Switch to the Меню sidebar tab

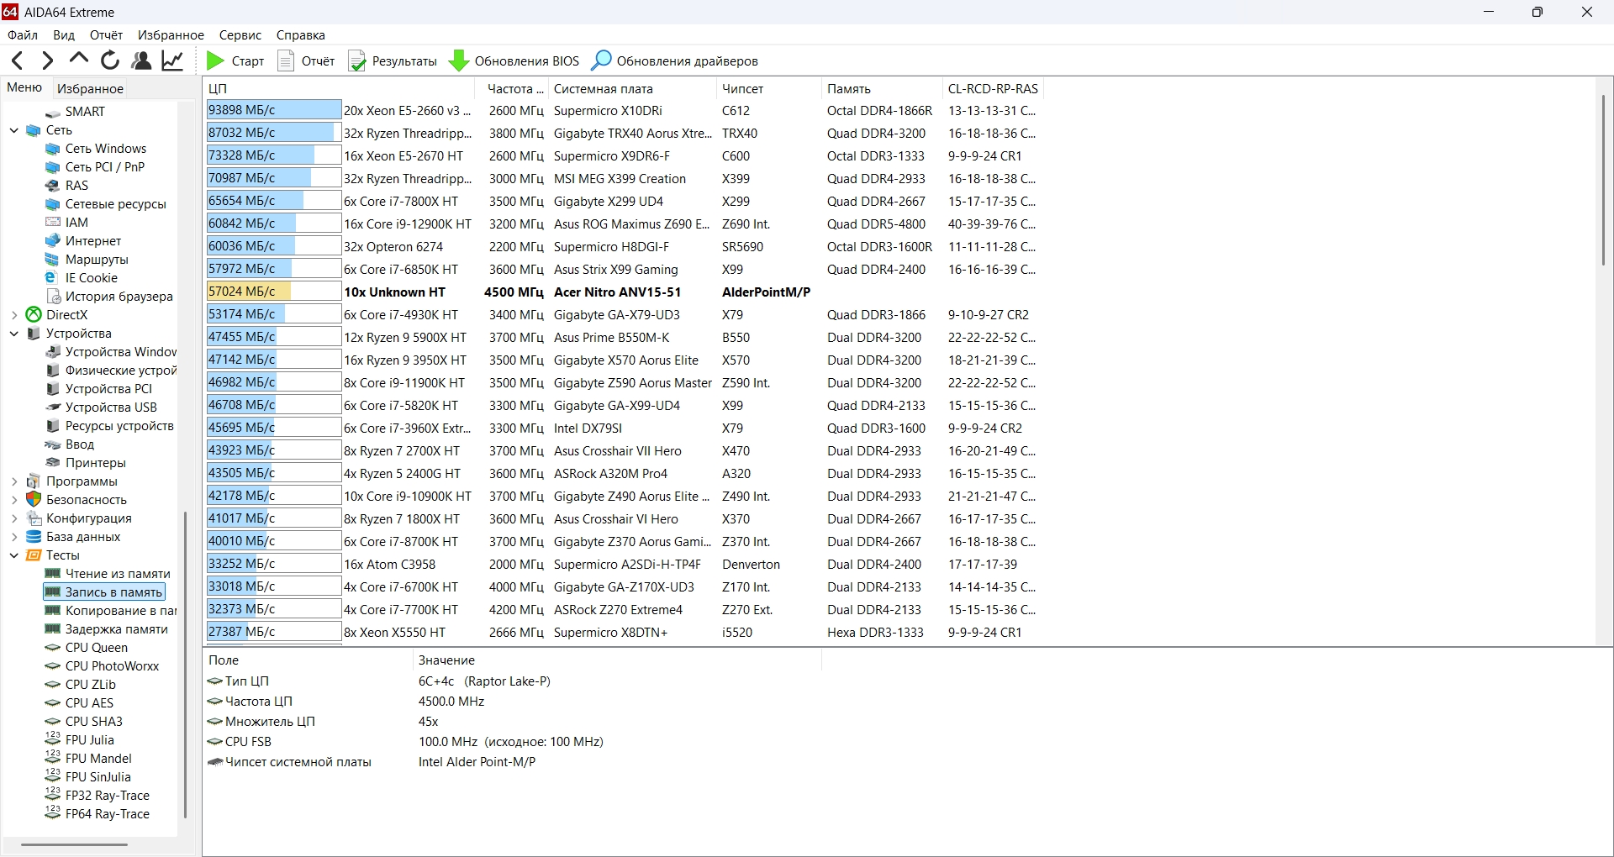tap(24, 87)
